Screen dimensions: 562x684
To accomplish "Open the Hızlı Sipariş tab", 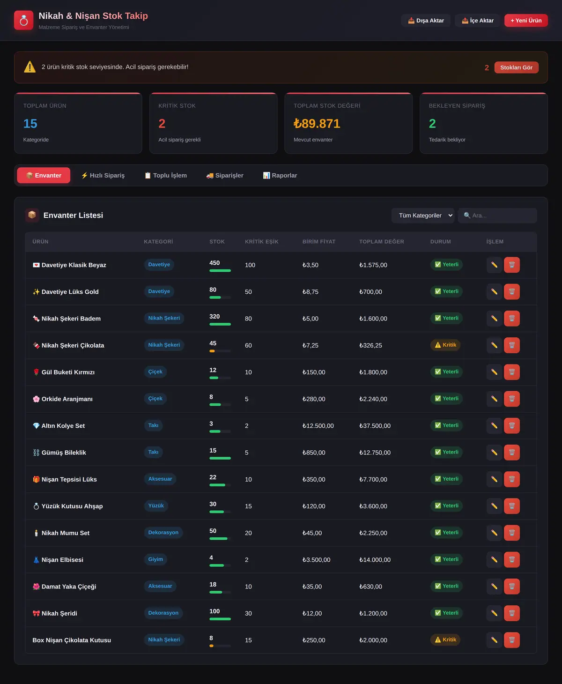I will [x=103, y=175].
